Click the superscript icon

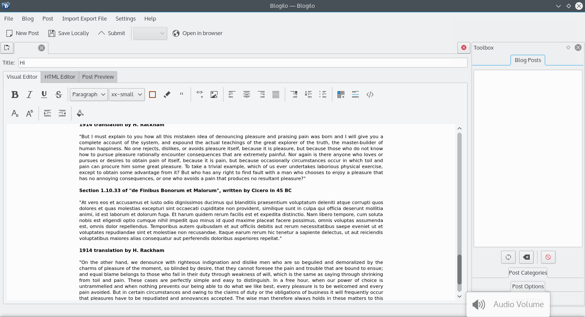(30, 113)
